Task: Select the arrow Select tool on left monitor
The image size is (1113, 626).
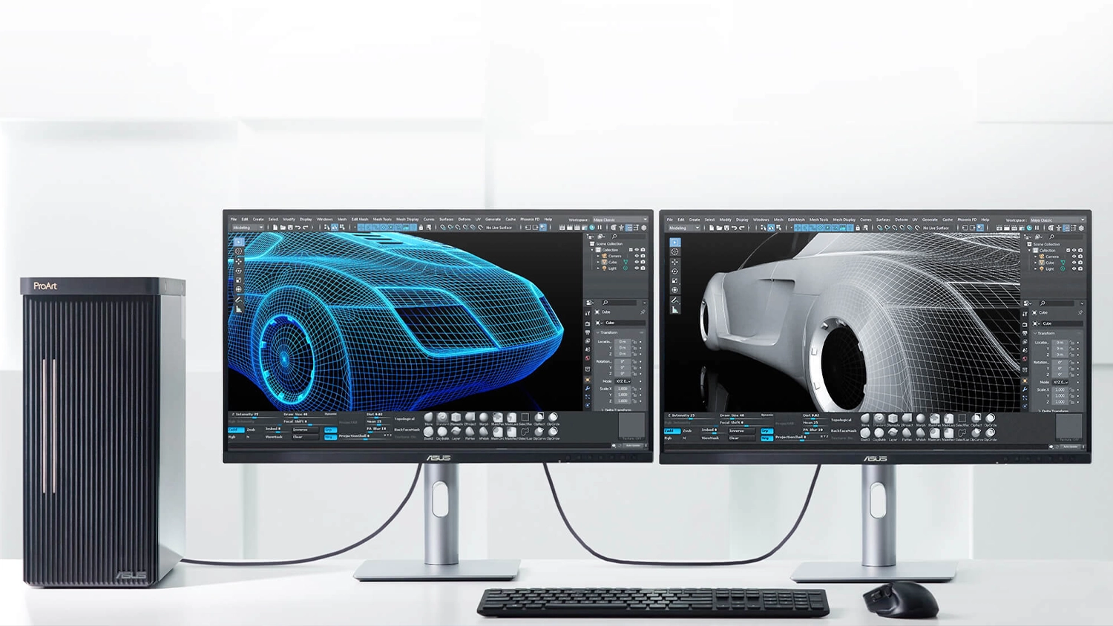Action: tap(238, 242)
